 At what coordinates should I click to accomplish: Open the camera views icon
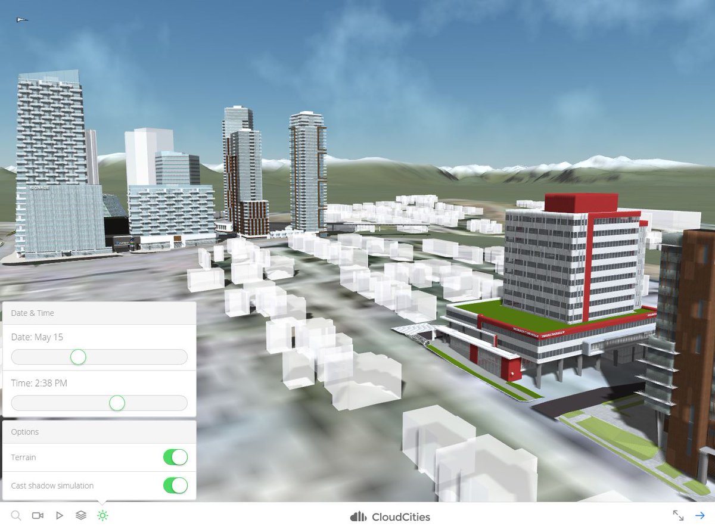coord(38,515)
